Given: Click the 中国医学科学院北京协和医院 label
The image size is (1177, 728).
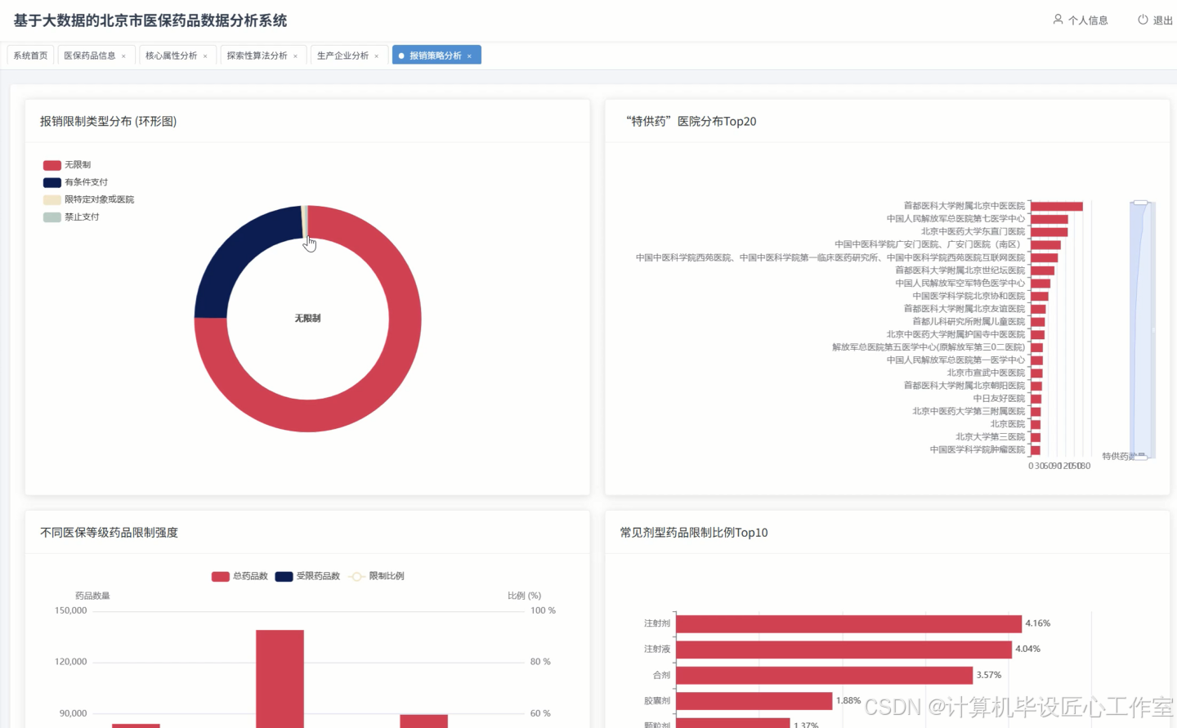Looking at the screenshot, I should tap(969, 296).
